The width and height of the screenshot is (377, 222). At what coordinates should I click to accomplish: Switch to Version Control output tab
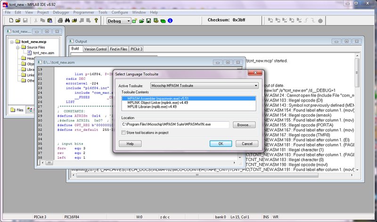pos(96,49)
